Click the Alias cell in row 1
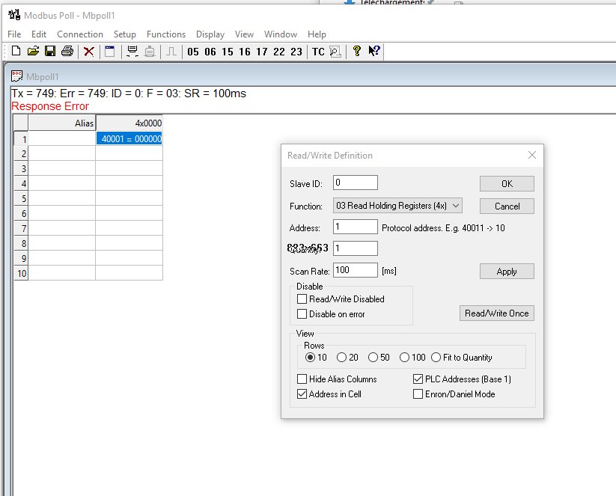 tap(61, 138)
